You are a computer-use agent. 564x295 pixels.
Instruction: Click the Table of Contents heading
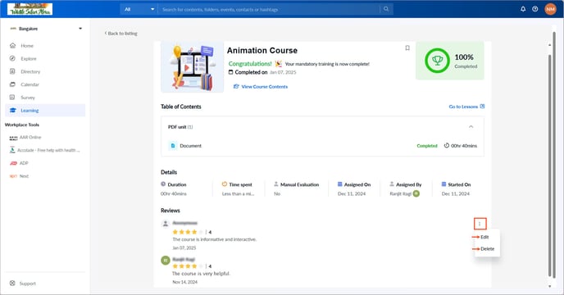coord(181,107)
